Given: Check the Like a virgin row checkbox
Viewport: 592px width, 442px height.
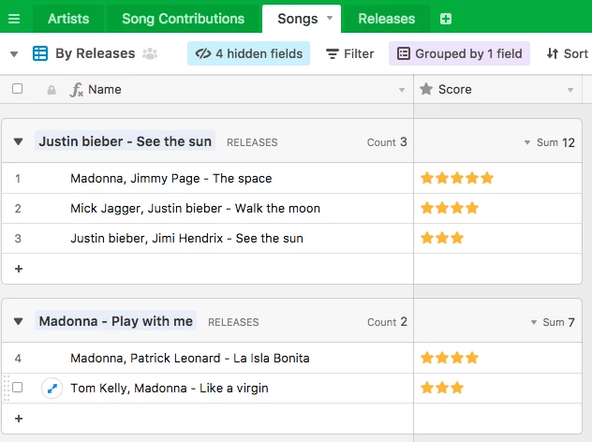Looking at the screenshot, I should [x=17, y=388].
